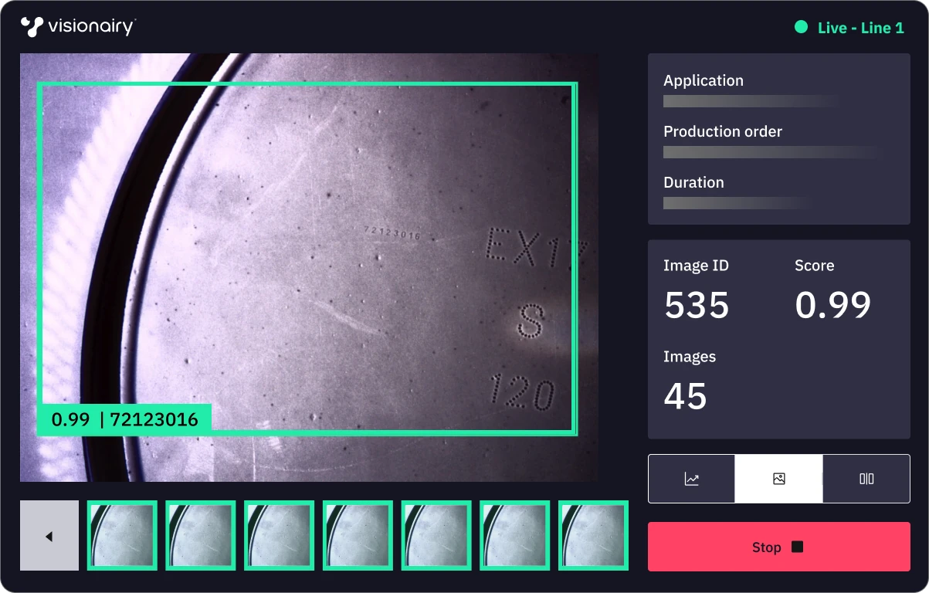
Task: Click the Score value 0.99
Action: (x=833, y=305)
